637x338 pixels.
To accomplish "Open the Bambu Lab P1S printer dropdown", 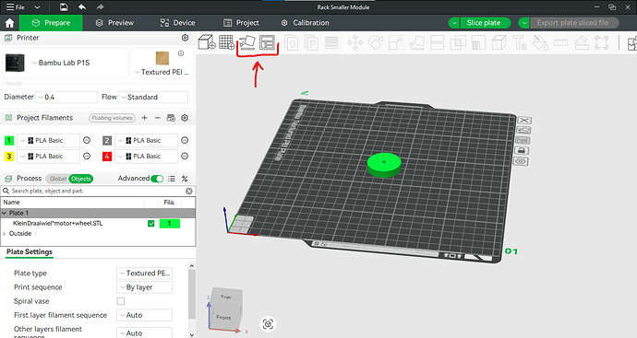I will (x=61, y=63).
